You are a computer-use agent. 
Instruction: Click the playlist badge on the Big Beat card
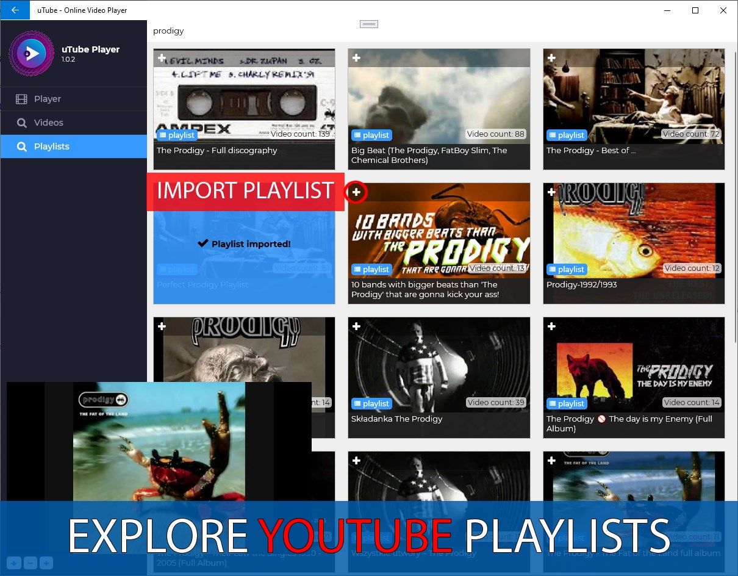(371, 135)
